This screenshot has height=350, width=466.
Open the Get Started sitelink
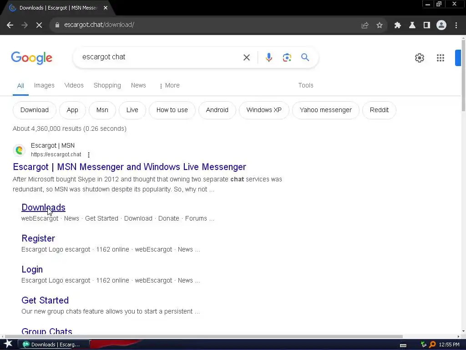pos(45,300)
